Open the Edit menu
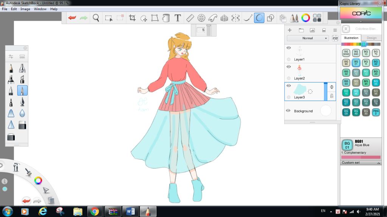 click(14, 9)
